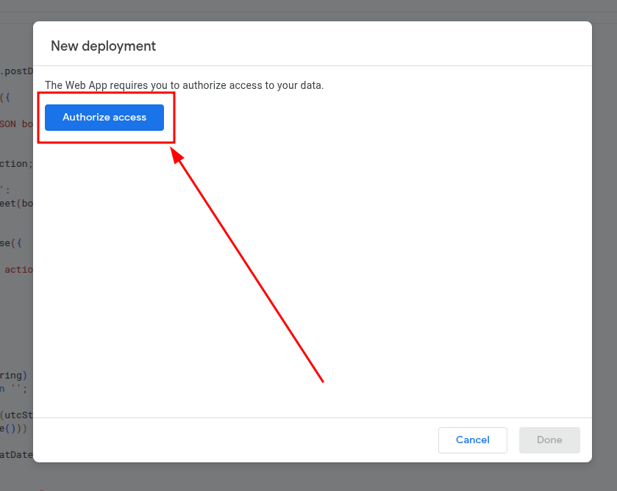Click the New deployment dialog title
The width and height of the screenshot is (617, 491).
pyautogui.click(x=103, y=46)
